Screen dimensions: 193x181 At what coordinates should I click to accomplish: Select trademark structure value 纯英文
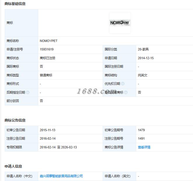click(143, 75)
